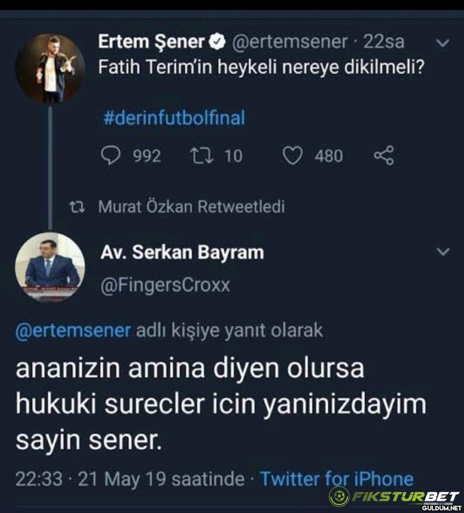Click the @FingersCroxx handle
This screenshot has height=513, width=464.
coord(164,285)
